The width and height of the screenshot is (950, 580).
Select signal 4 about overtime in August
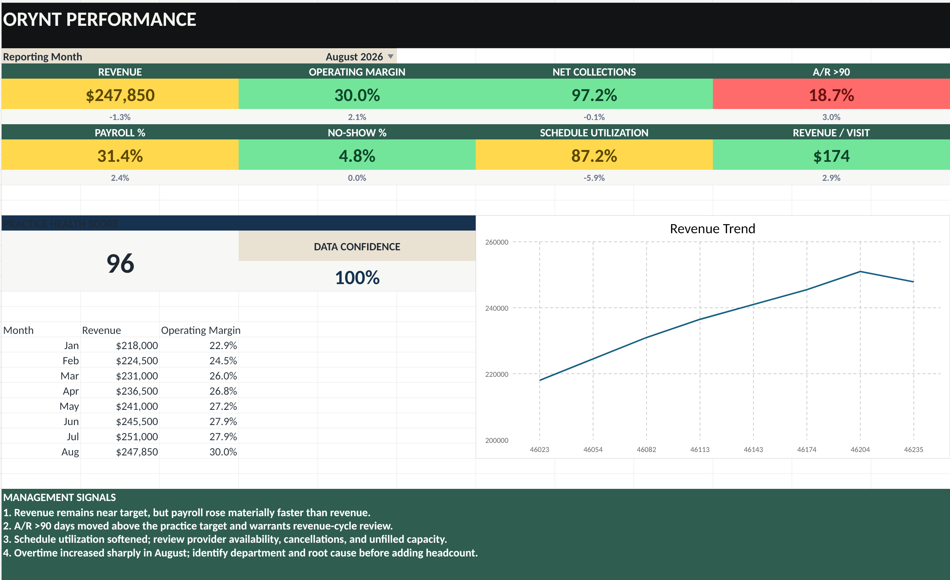(240, 553)
